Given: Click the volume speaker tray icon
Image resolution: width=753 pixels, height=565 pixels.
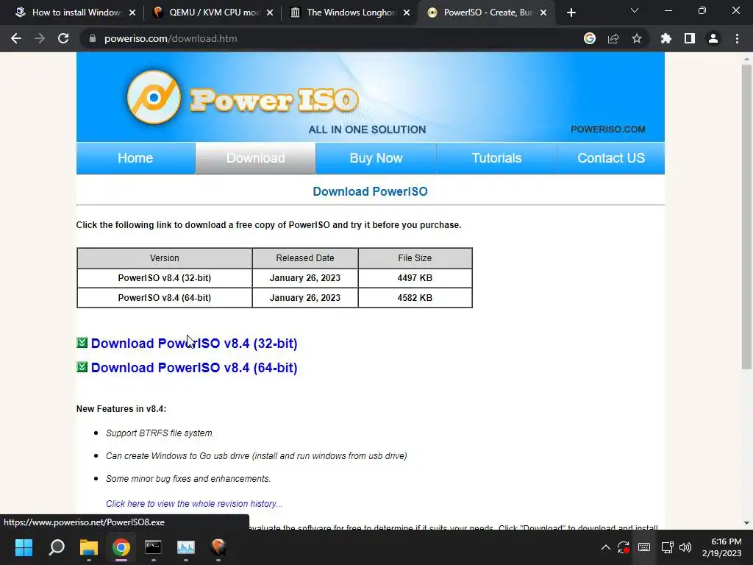Looking at the screenshot, I should (x=685, y=547).
